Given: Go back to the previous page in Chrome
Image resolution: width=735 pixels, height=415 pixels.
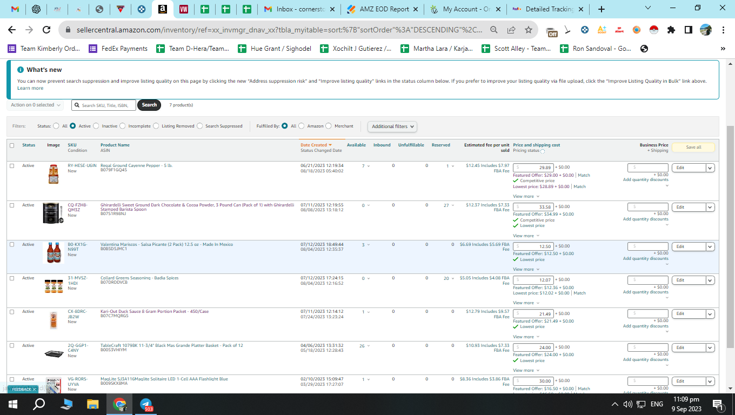Looking at the screenshot, I should (12, 30).
